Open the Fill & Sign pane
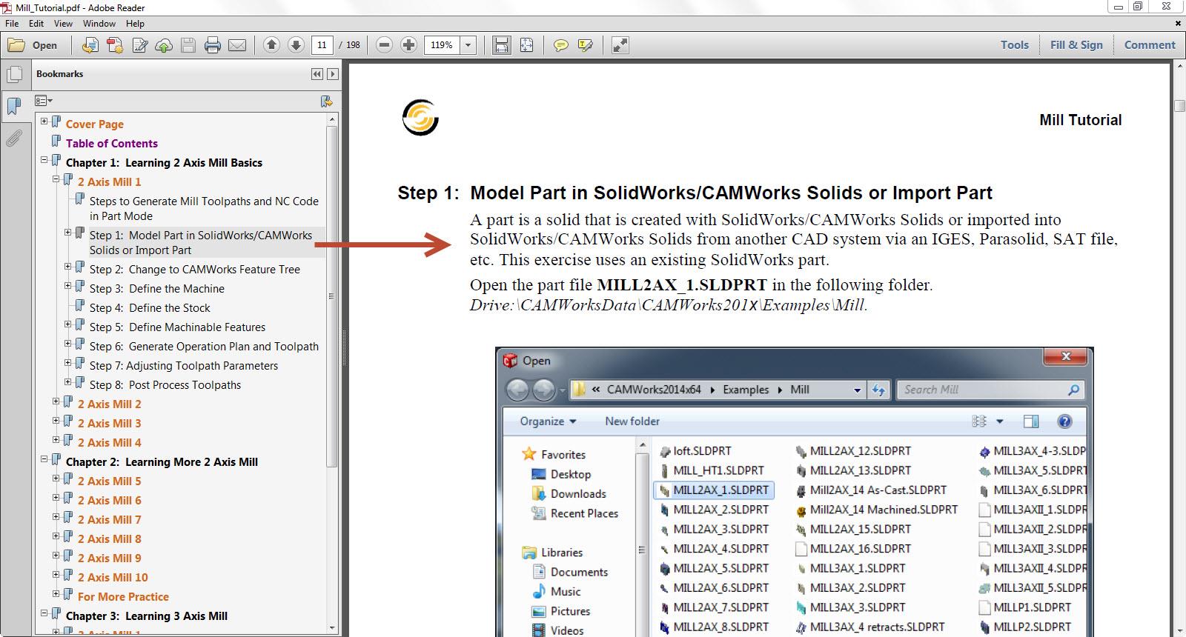Viewport: 1186px width, 637px height. [1076, 44]
